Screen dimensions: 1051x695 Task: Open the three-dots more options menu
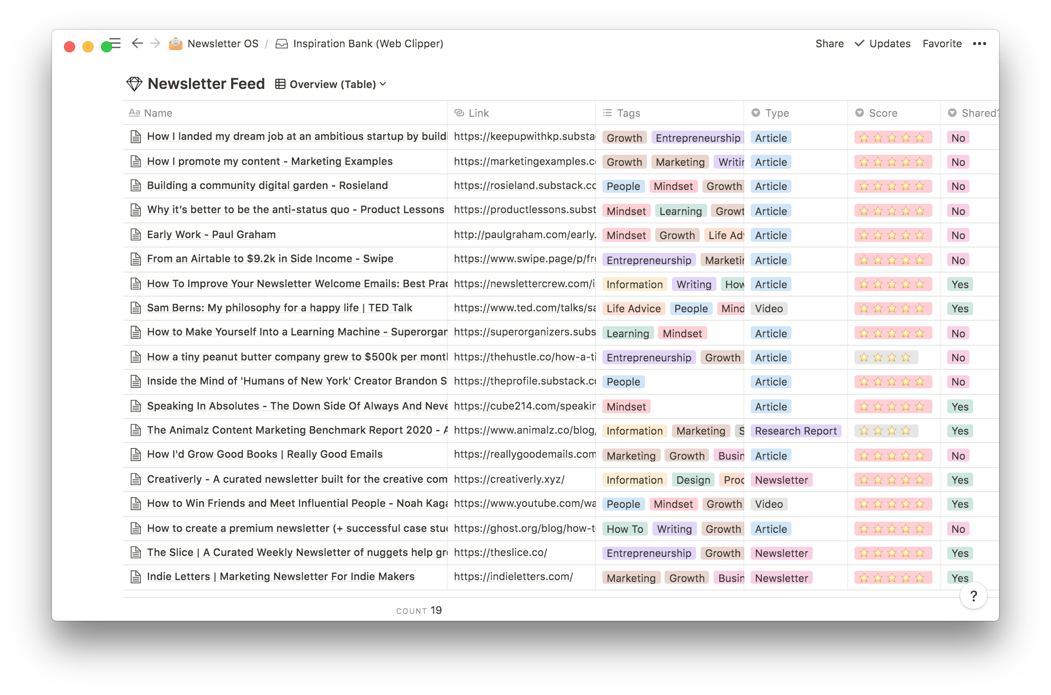(x=979, y=44)
